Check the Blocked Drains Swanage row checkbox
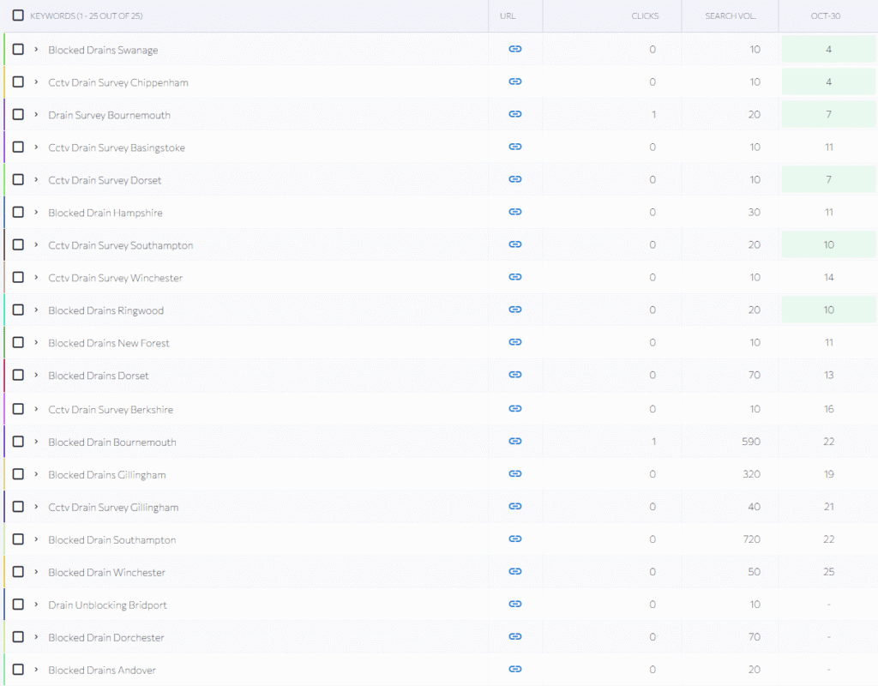Screen dimensions: 878x686 click(18, 49)
